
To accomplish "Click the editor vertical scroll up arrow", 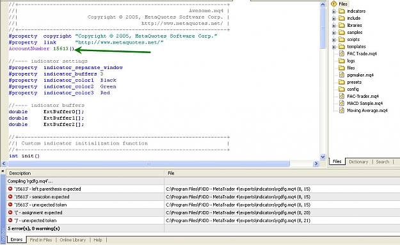I will tap(323, 4).
